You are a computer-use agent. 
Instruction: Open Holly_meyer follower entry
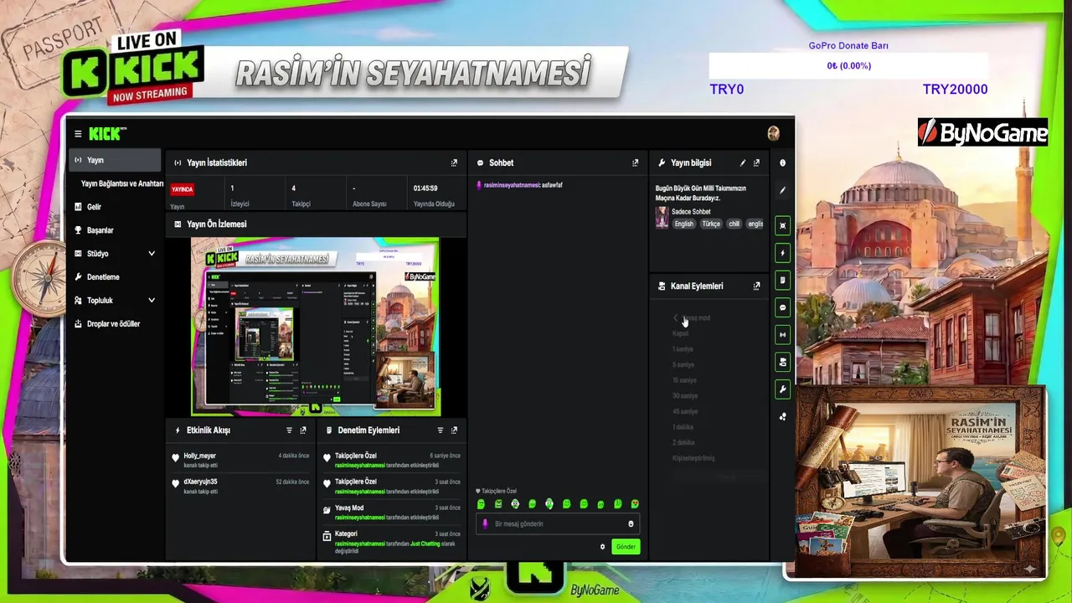239,460
